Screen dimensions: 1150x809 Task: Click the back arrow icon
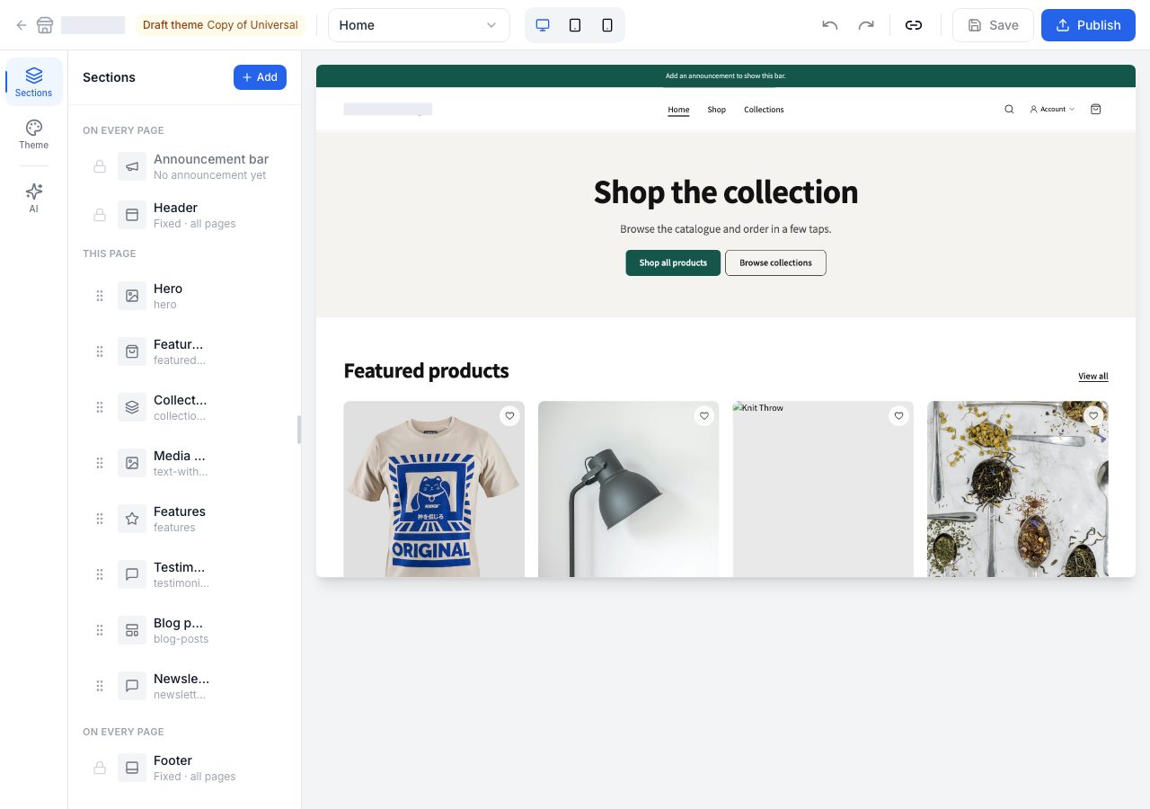[x=22, y=25]
